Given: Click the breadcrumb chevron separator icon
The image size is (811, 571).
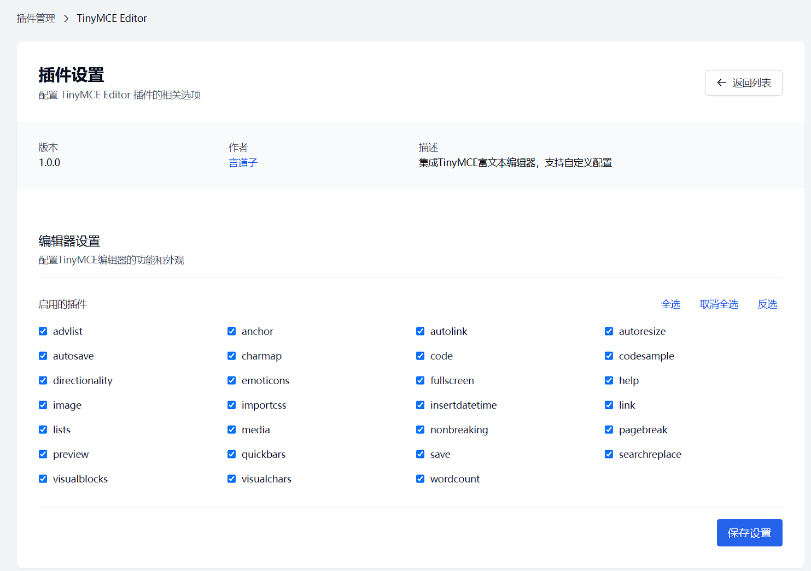Looking at the screenshot, I should pyautogui.click(x=66, y=19).
